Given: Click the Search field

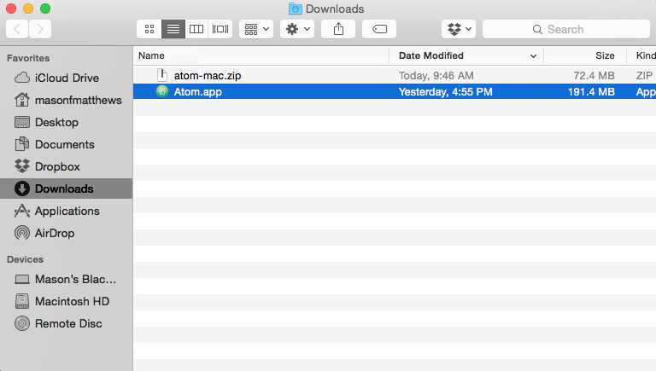Looking at the screenshot, I should pos(564,29).
